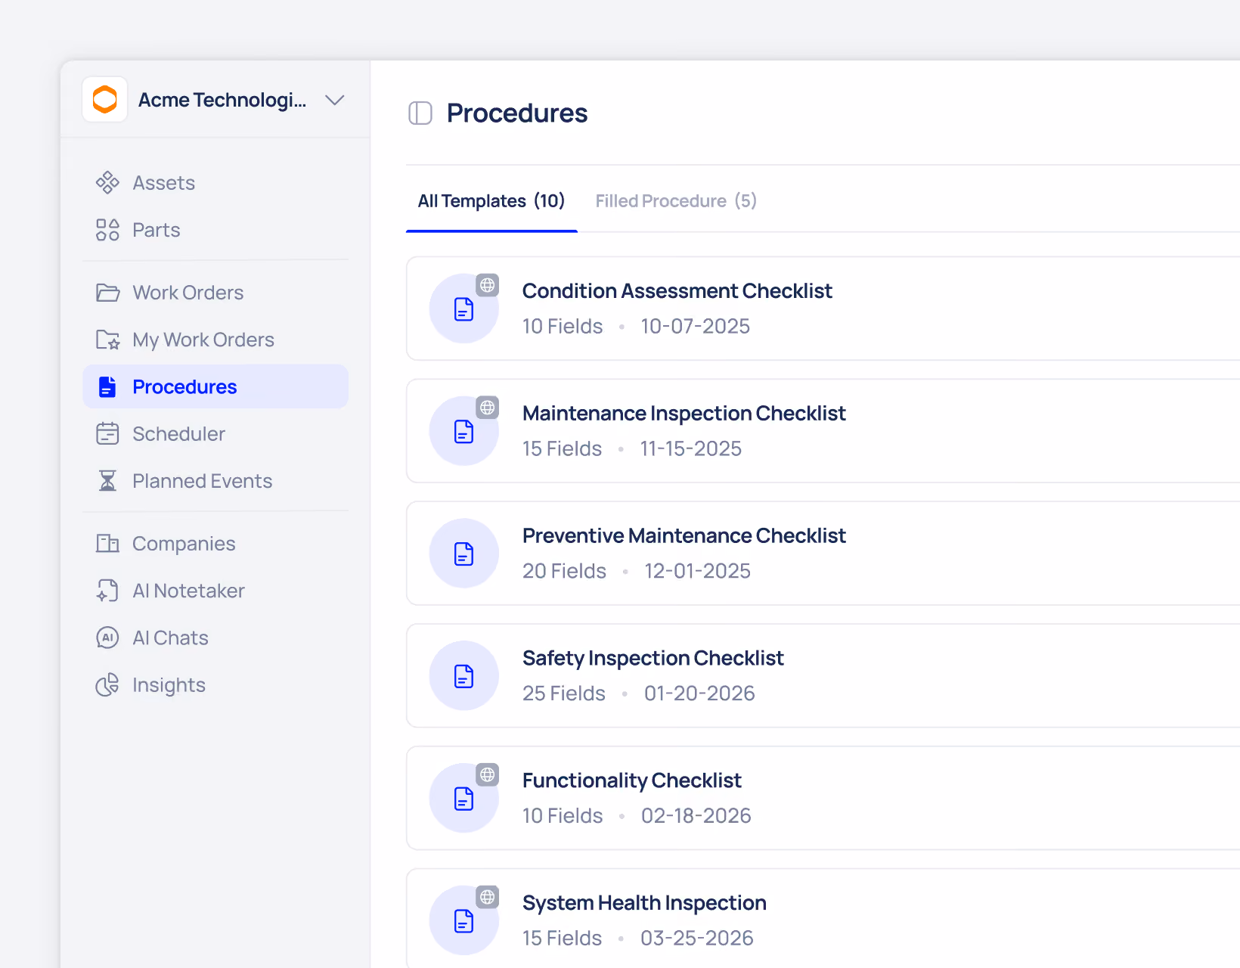Image resolution: width=1240 pixels, height=968 pixels.
Task: Toggle the sidebar panel icon beside Procedures
Action: (x=420, y=113)
